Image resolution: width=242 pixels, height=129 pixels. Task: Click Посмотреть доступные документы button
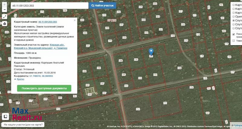pyautogui.click(x=44, y=88)
